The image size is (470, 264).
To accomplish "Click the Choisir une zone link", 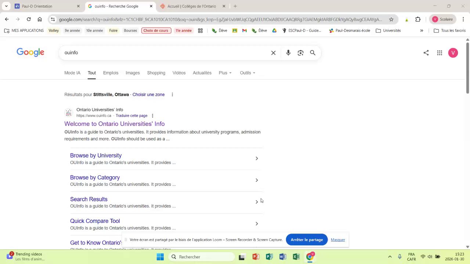I will coord(148,95).
